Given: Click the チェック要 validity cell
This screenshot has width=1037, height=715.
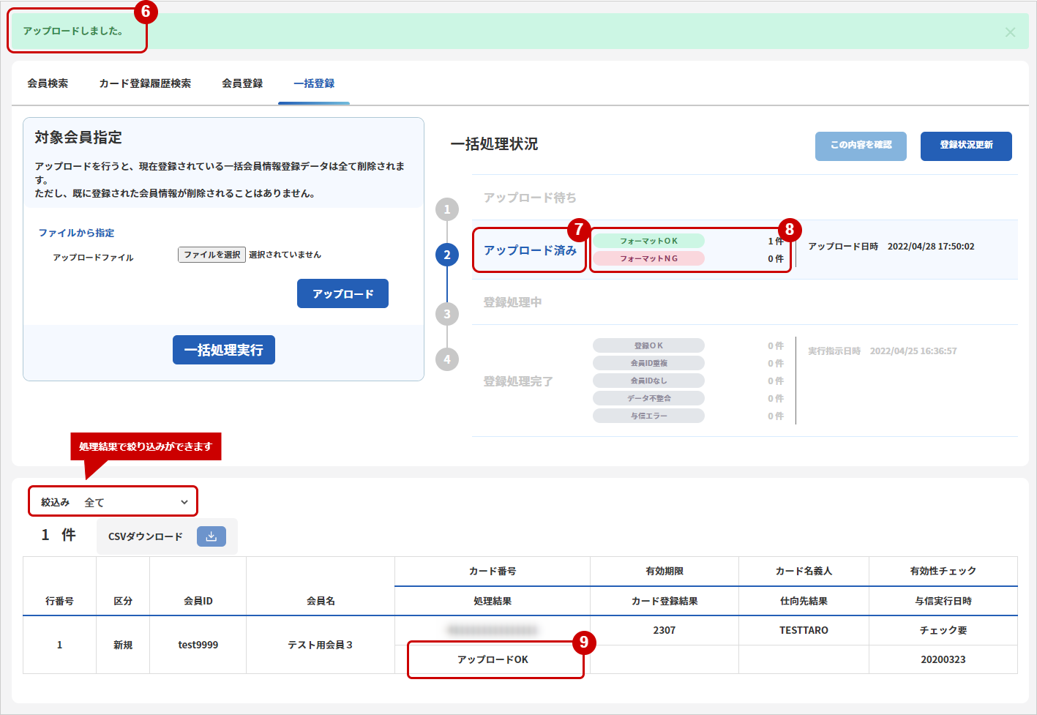Looking at the screenshot, I should tap(943, 630).
